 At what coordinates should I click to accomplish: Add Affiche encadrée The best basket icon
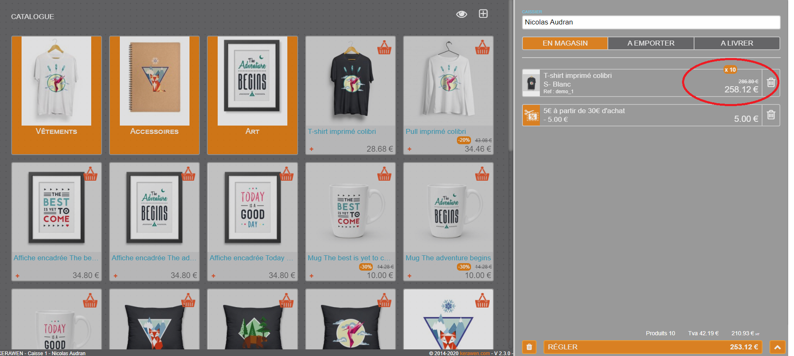point(90,174)
